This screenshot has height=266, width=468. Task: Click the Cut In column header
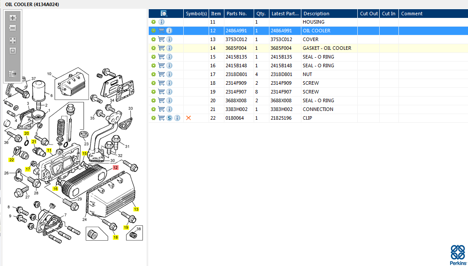(x=389, y=14)
